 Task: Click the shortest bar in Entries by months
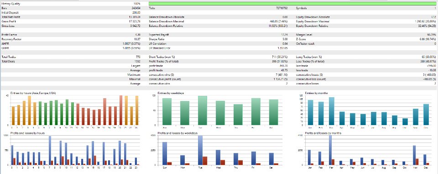click(x=405, y=121)
